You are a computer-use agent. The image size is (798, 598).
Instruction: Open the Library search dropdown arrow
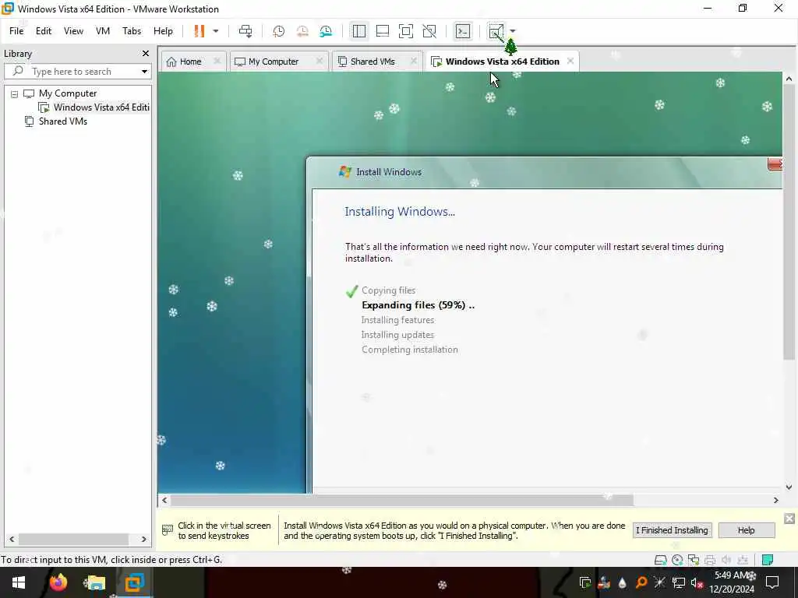point(144,72)
